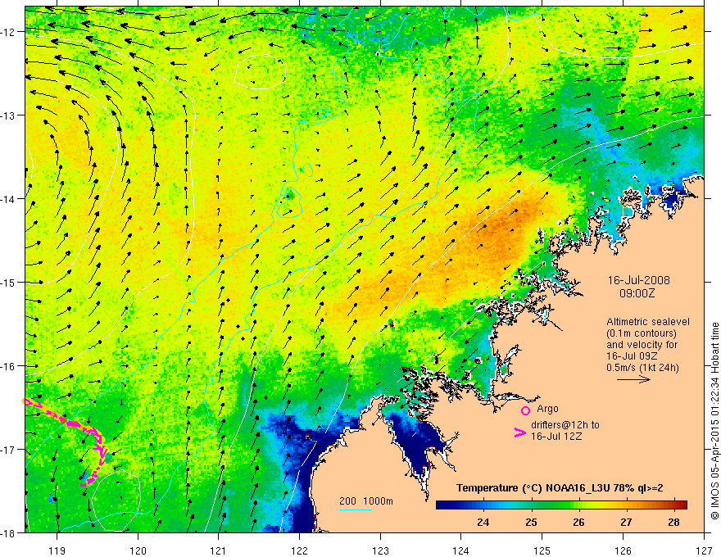Image resolution: width=721 pixels, height=557 pixels.
Task: Click the 'Argo' legend label
Action: 547,409
